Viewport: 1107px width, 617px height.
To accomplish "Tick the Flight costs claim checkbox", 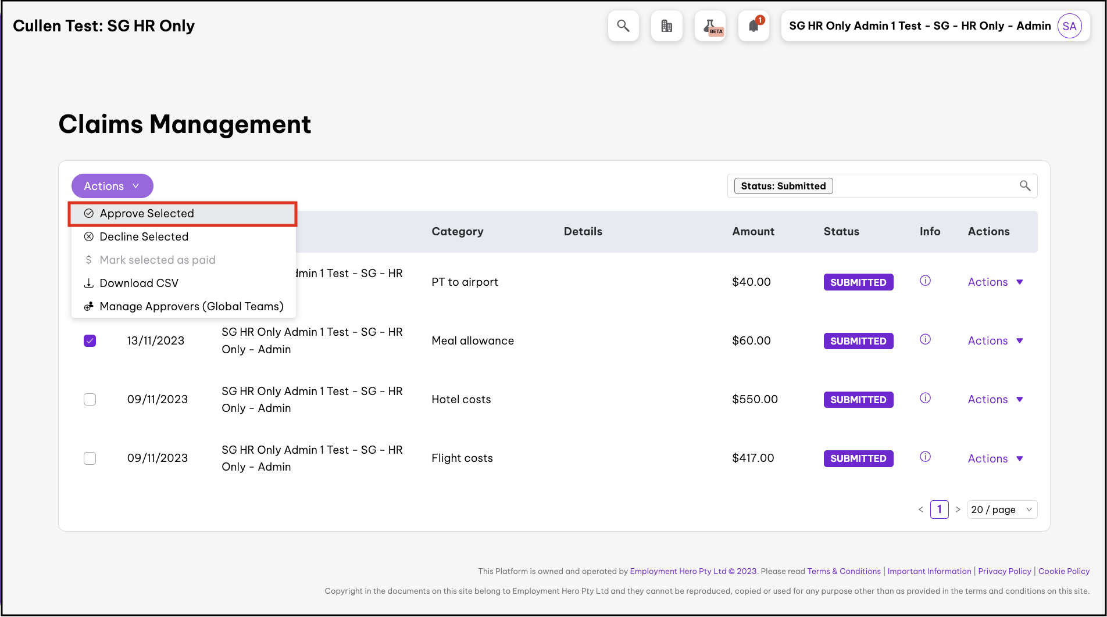I will [x=90, y=458].
